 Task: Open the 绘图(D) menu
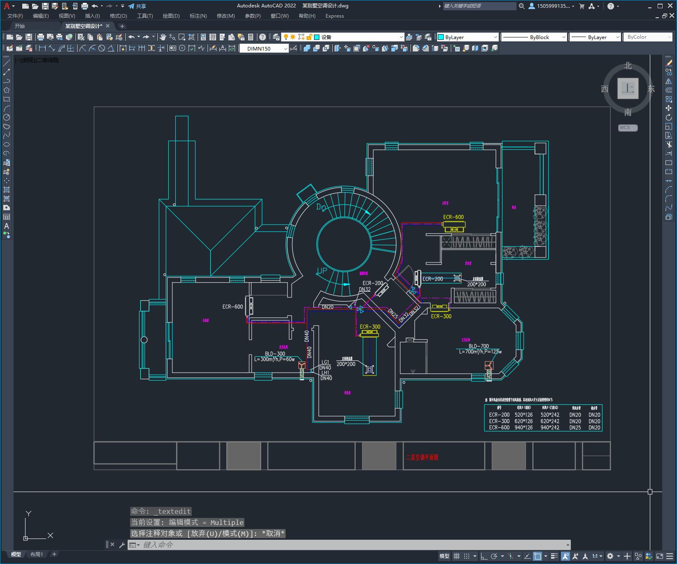[171, 16]
